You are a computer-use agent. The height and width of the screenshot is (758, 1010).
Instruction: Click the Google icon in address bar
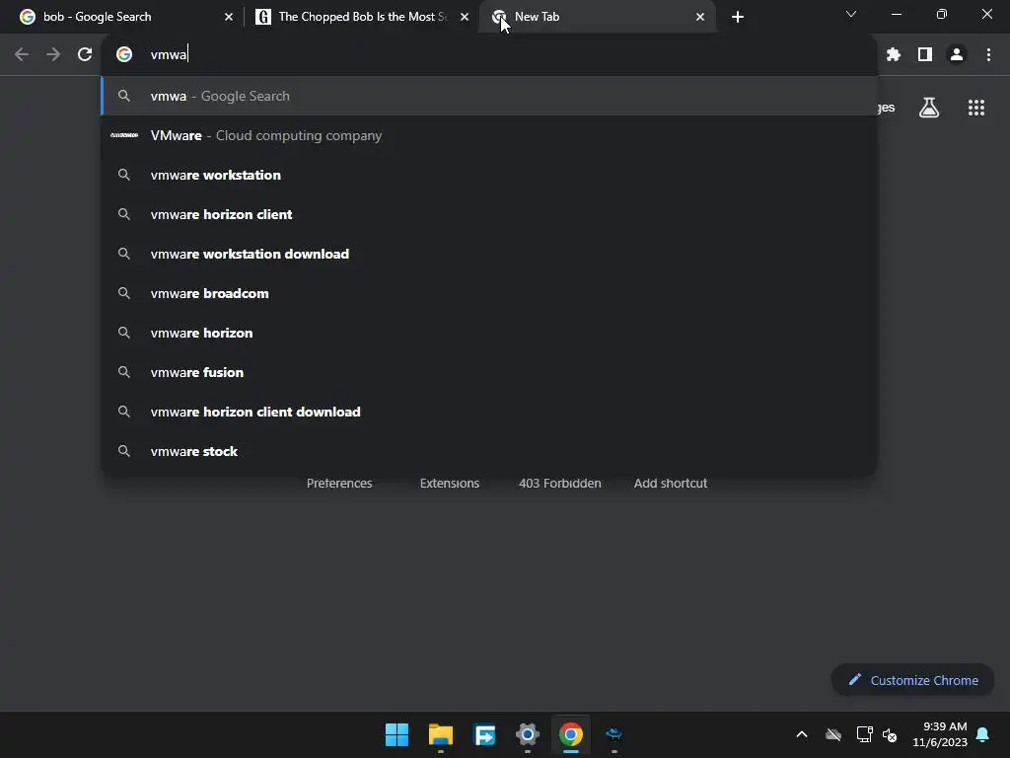pyautogui.click(x=124, y=55)
